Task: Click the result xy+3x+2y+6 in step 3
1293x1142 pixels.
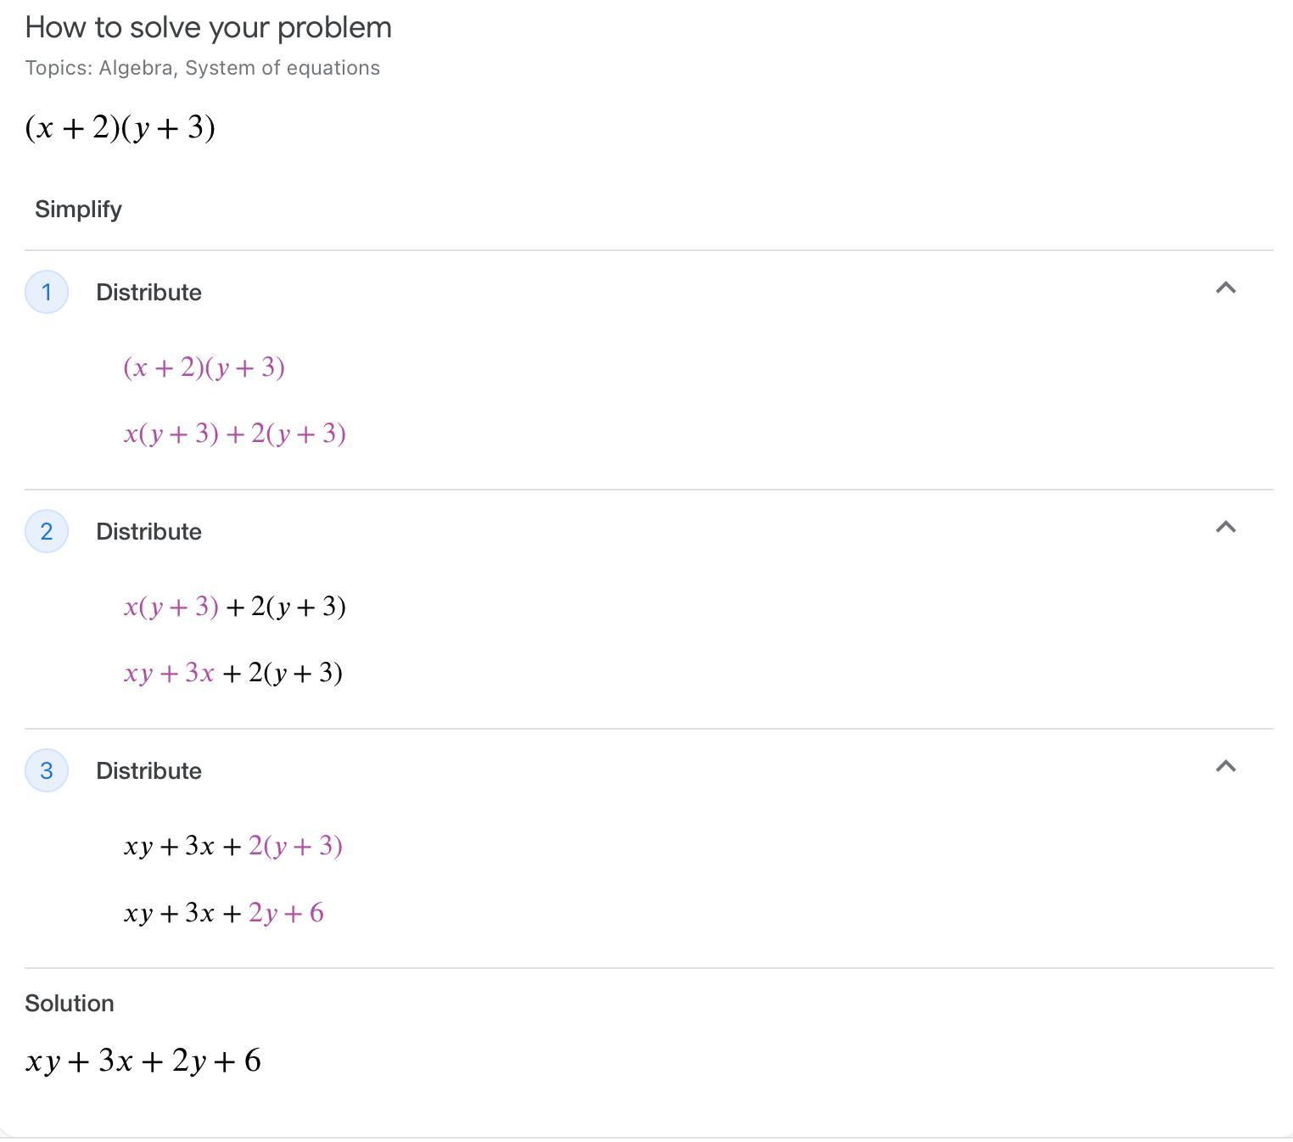Action: coord(223,914)
